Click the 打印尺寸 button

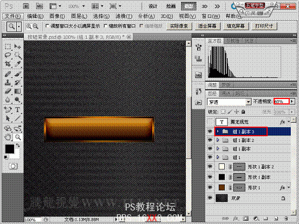[x=264, y=26]
